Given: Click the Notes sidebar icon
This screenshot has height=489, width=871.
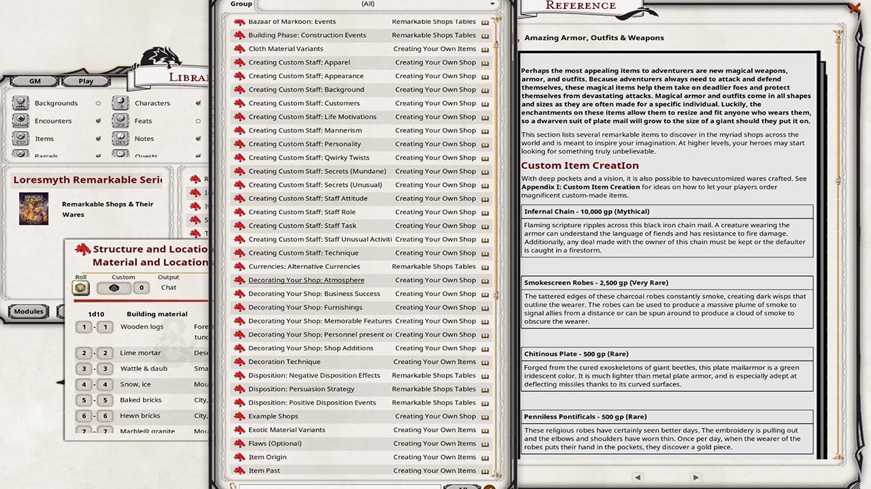Looking at the screenshot, I should [120, 138].
